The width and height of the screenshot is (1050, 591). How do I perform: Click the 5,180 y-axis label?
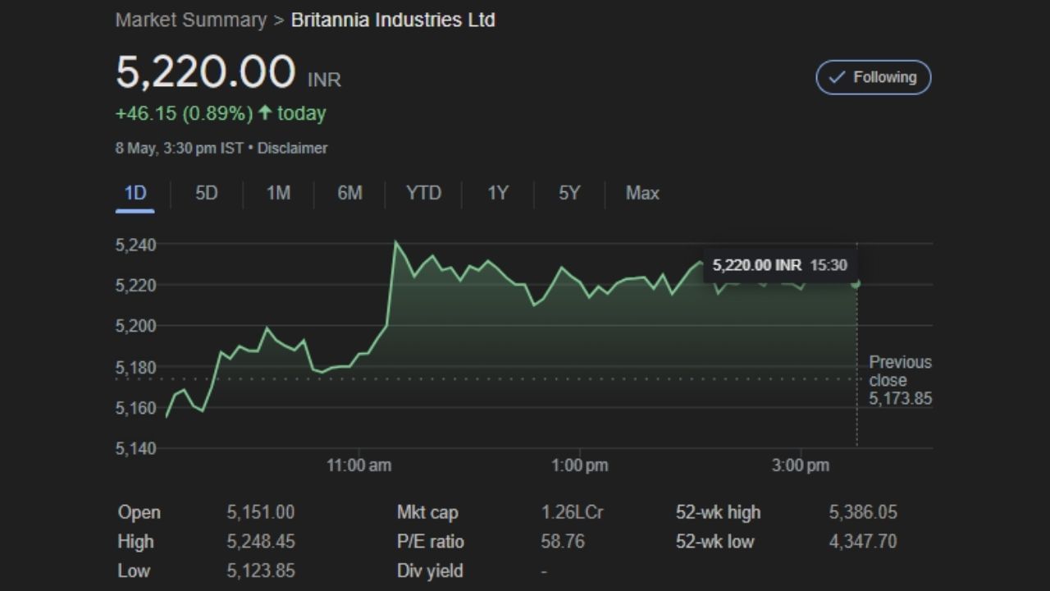click(136, 367)
